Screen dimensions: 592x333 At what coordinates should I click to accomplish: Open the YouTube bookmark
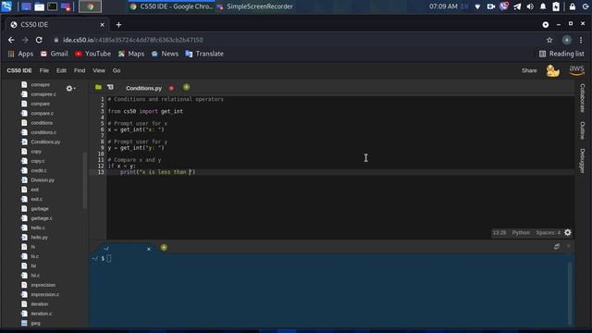coord(92,54)
